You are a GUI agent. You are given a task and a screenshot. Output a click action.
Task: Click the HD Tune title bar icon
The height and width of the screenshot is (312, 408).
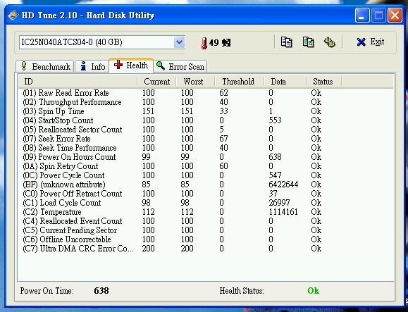13,15
